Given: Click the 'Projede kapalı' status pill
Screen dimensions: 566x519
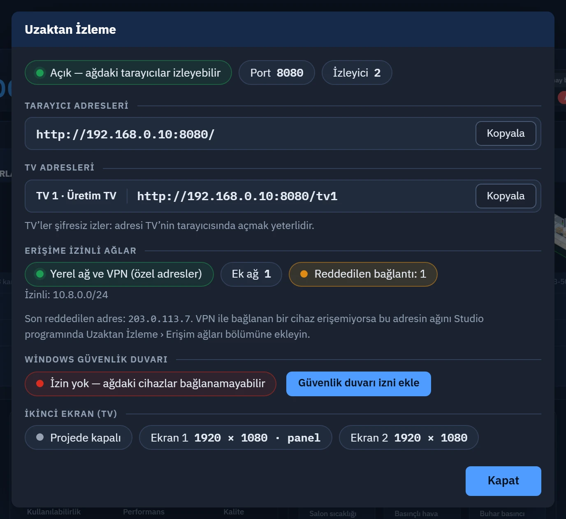Looking at the screenshot, I should 79,437.
